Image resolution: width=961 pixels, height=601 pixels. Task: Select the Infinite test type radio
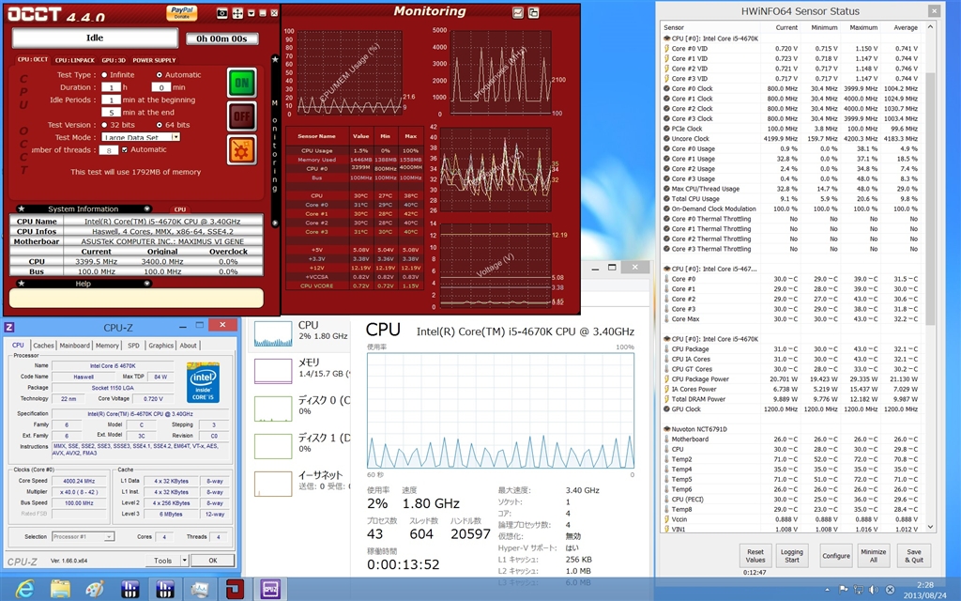(x=105, y=75)
